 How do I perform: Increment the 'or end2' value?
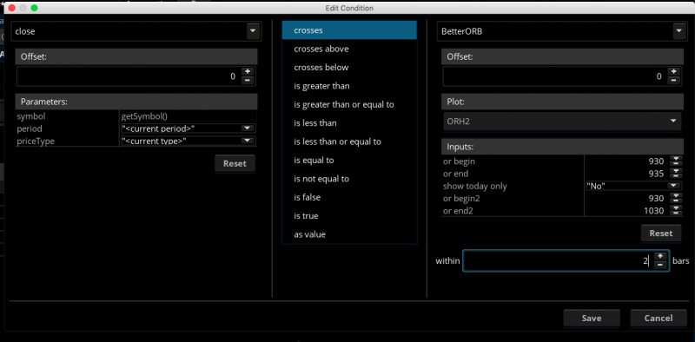pos(677,208)
